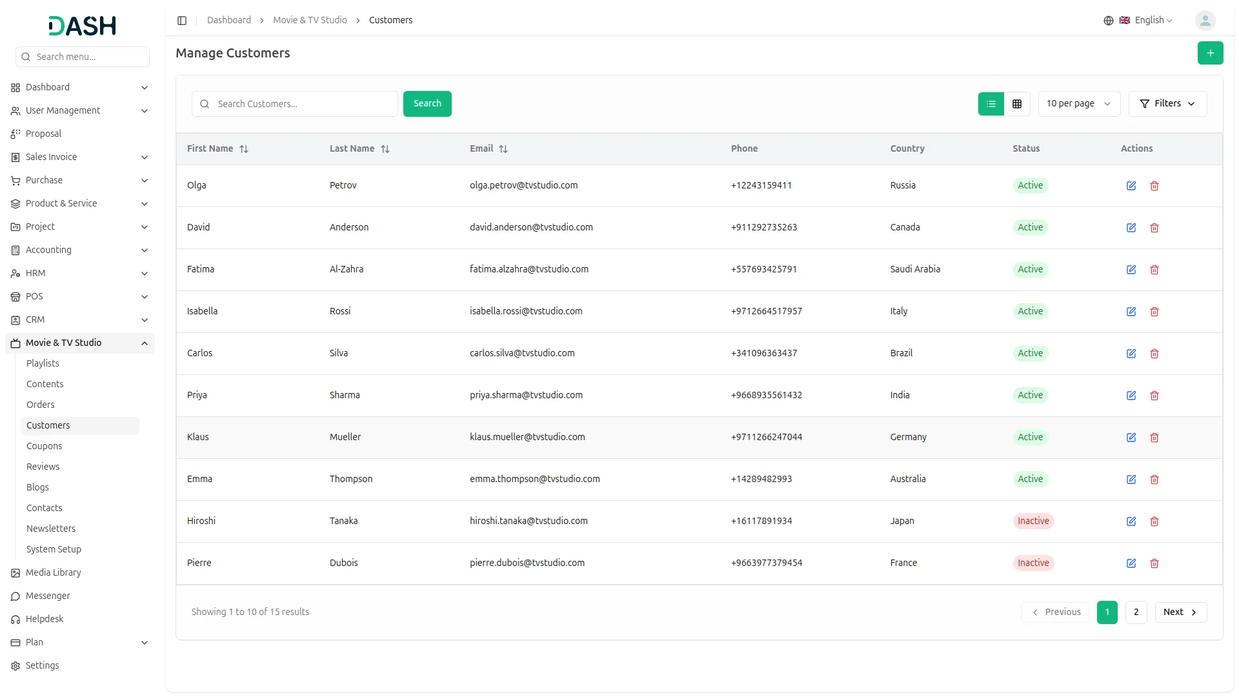Go to Next page

[x=1180, y=612]
